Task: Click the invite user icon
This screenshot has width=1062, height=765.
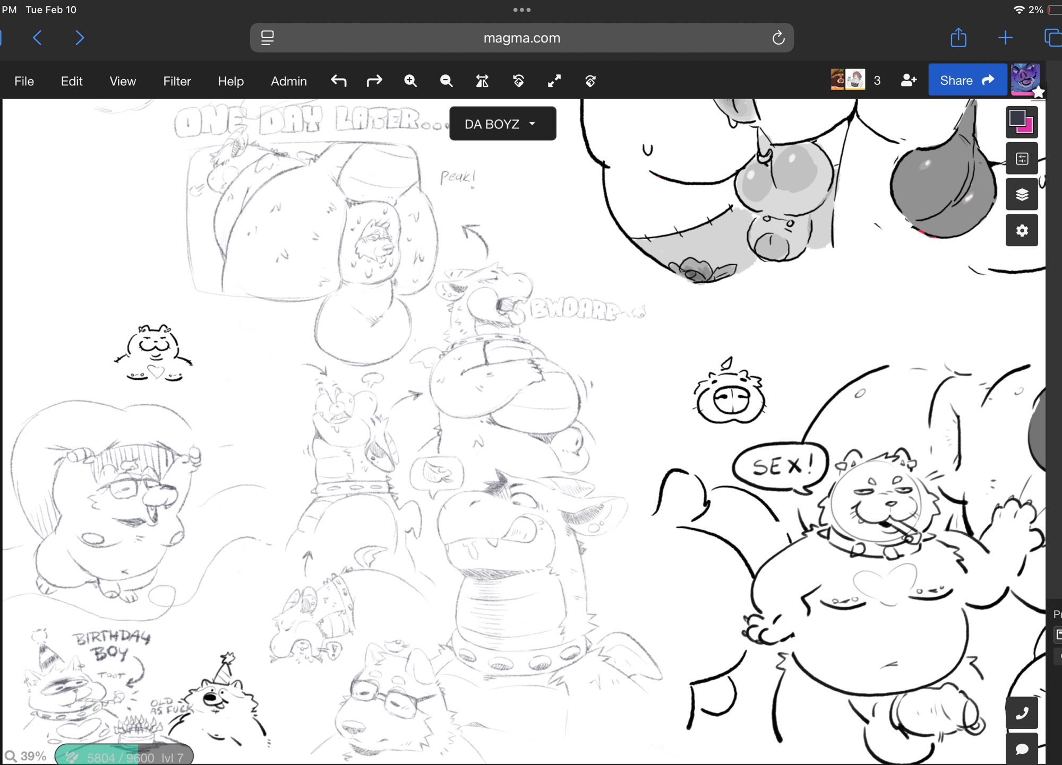Action: click(x=909, y=81)
